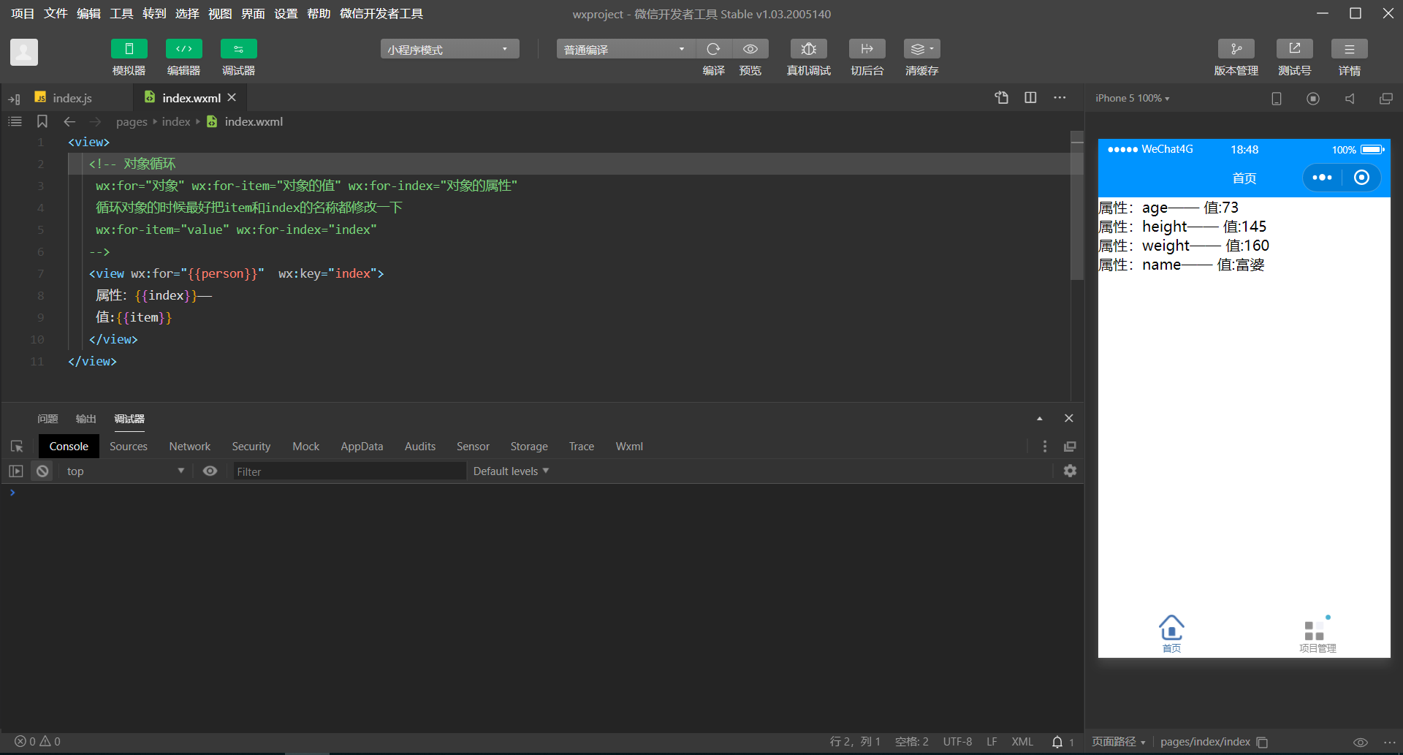Undock the devtools into separate window
The image size is (1403, 755).
(1070, 447)
